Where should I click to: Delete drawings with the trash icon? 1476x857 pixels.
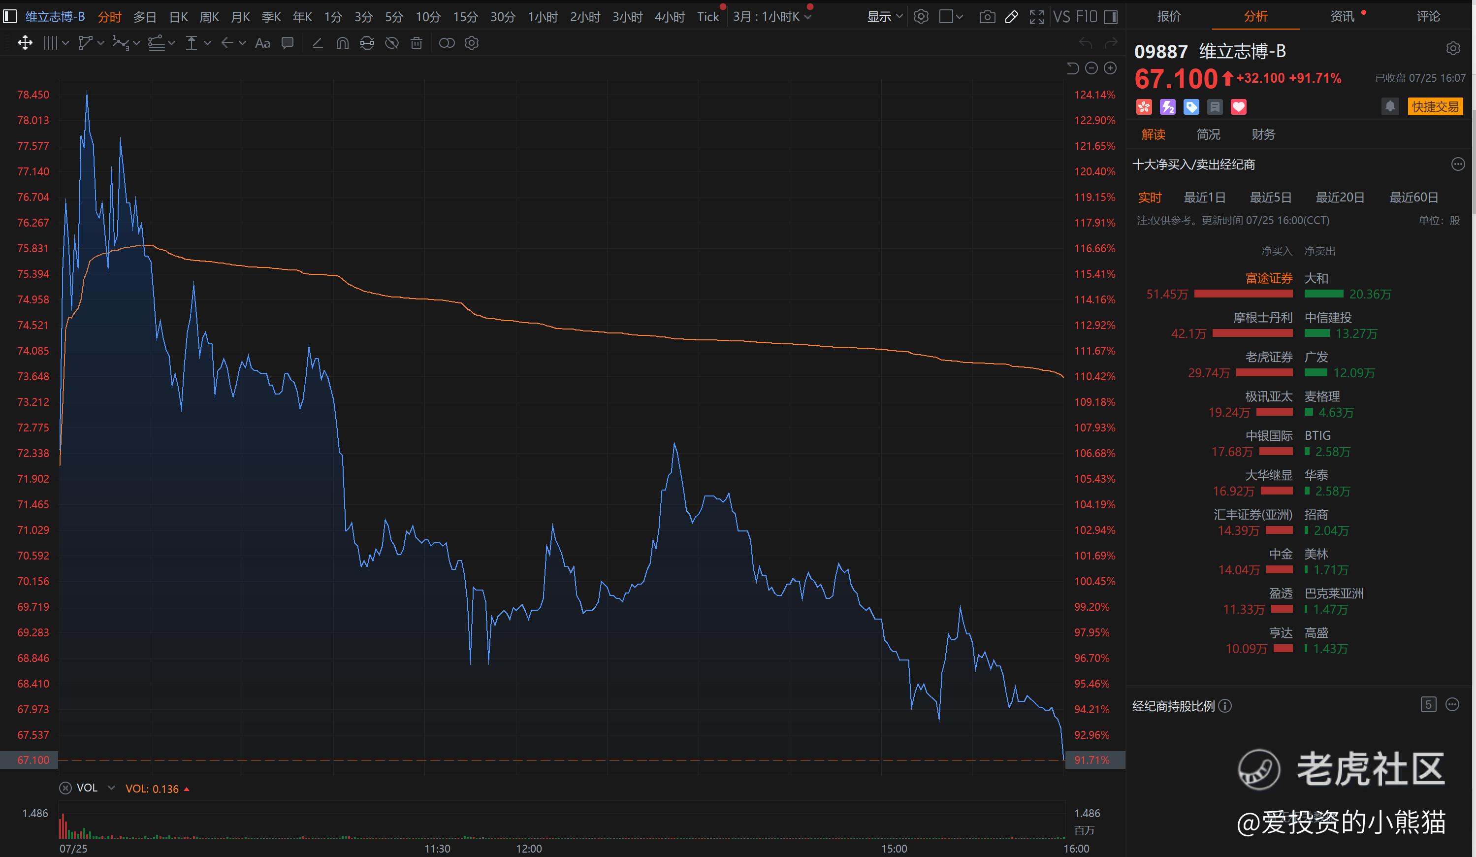click(x=417, y=43)
